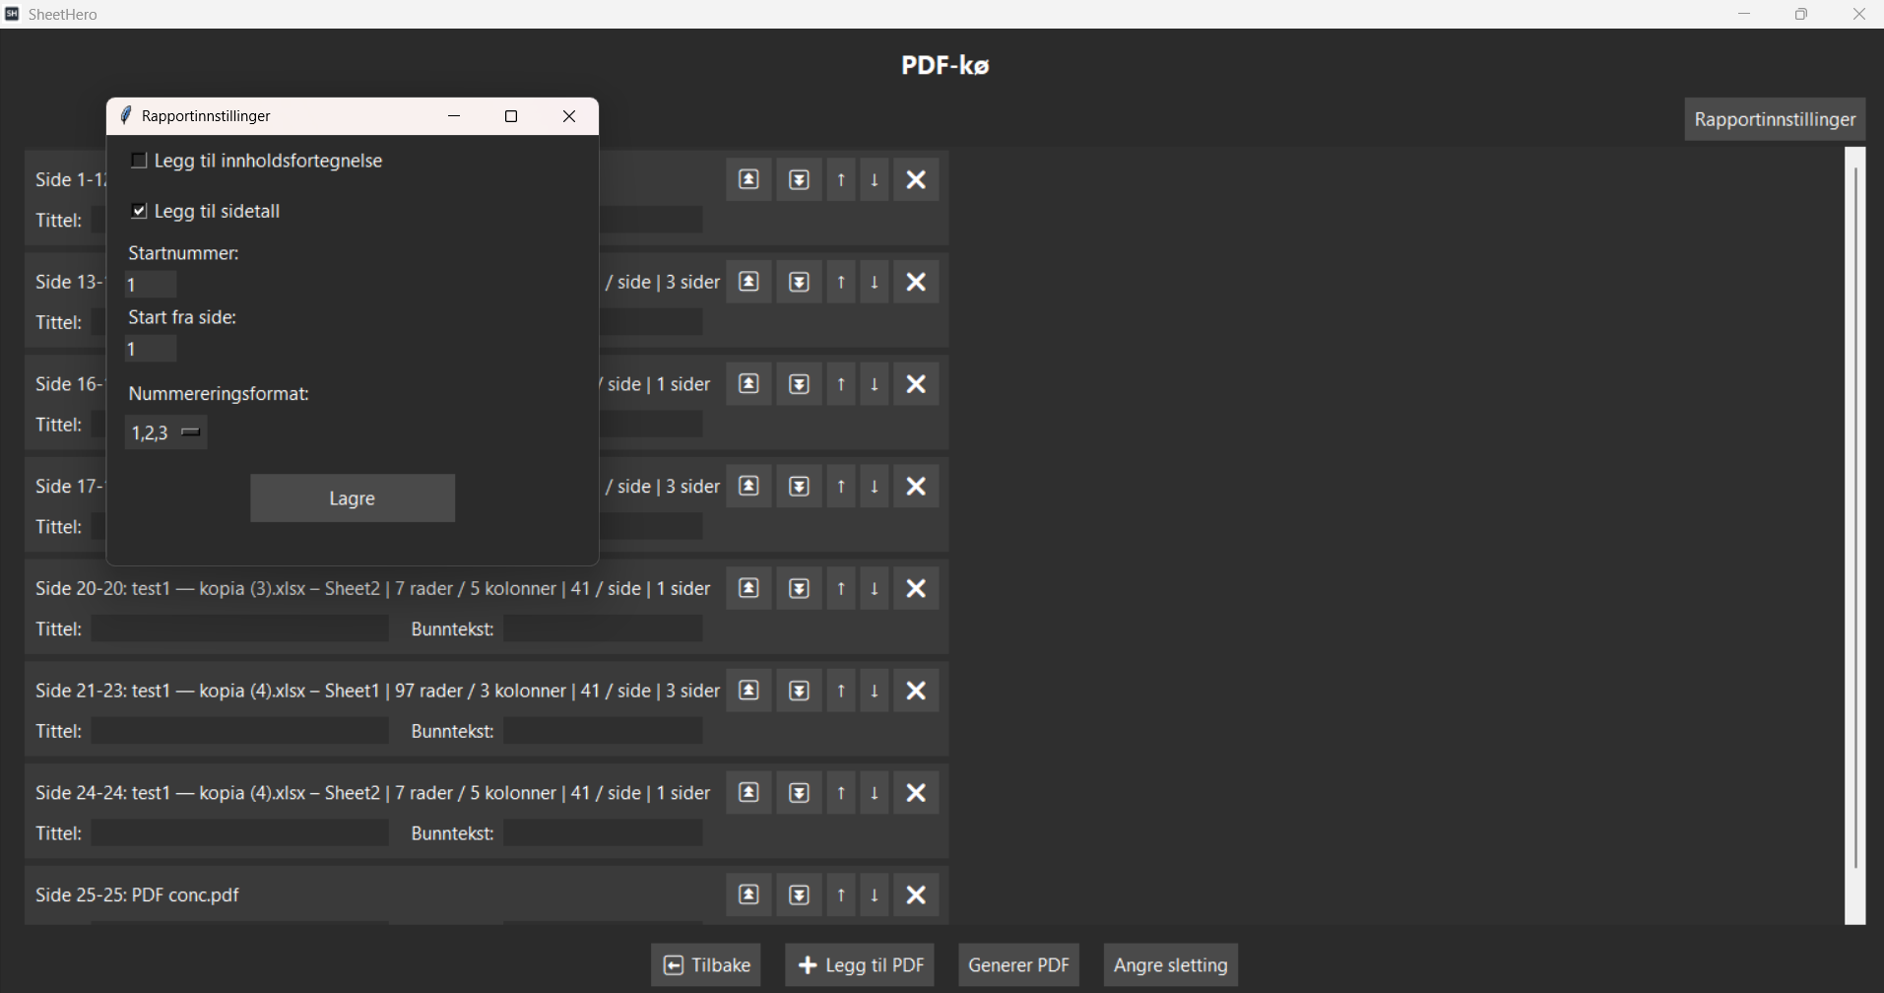
Task: Send Side 20-20 entry to bottom
Action: 799,588
